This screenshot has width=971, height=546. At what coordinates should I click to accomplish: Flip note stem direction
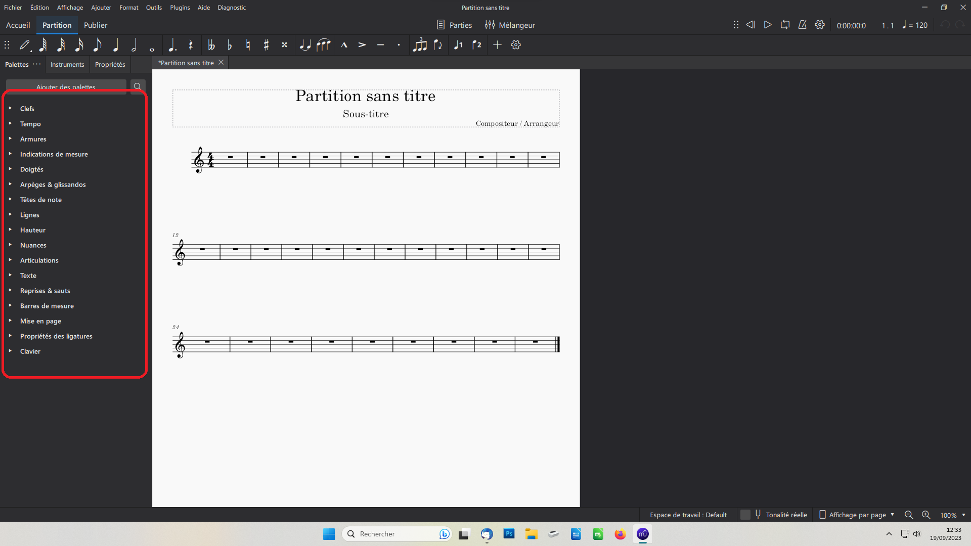[x=438, y=45]
